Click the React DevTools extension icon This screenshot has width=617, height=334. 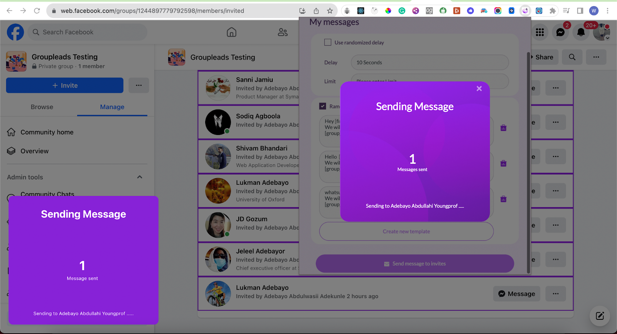[361, 11]
